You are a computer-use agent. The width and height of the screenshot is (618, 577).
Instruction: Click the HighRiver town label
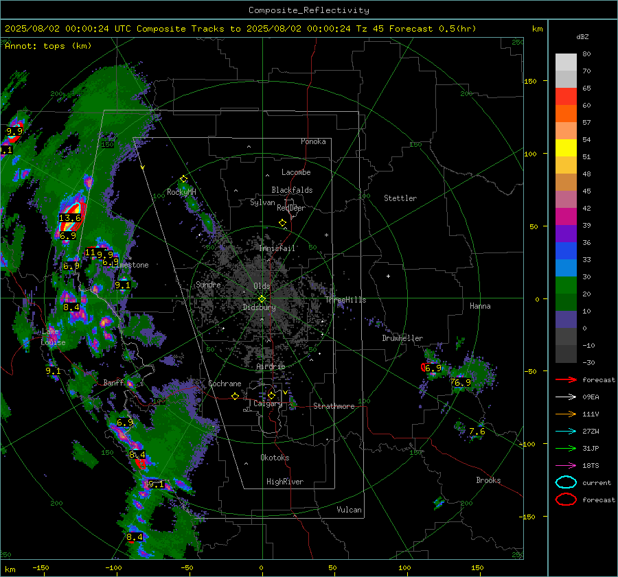(285, 482)
